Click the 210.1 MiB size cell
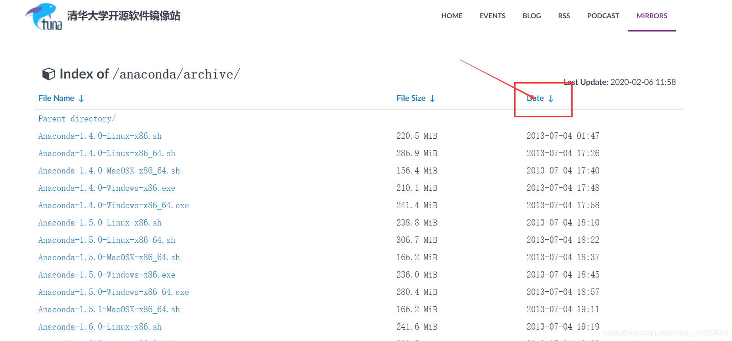This screenshot has height=341, width=732. [417, 188]
